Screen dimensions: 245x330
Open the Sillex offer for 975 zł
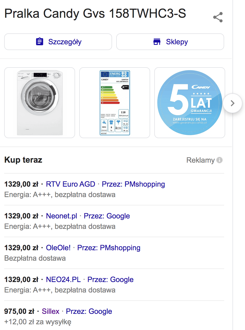[51, 311]
